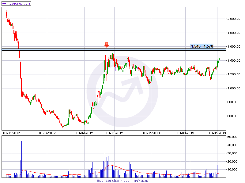Click the 01-09-2012 date on the axis

(x=84, y=133)
